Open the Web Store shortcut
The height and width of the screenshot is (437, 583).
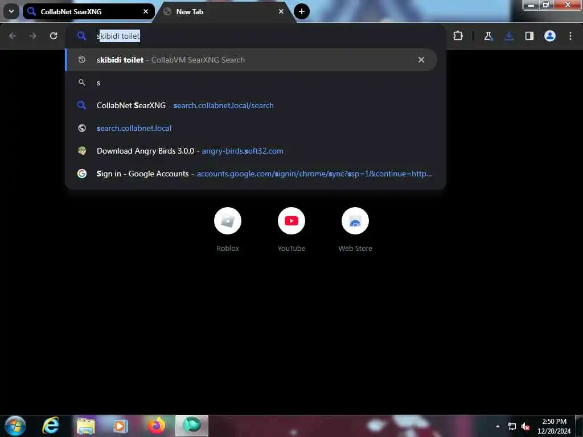pyautogui.click(x=355, y=230)
